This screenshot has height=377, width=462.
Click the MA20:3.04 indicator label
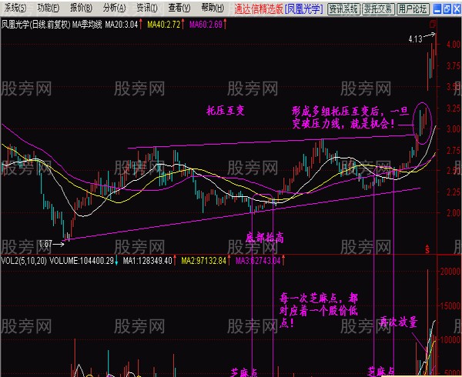click(122, 25)
